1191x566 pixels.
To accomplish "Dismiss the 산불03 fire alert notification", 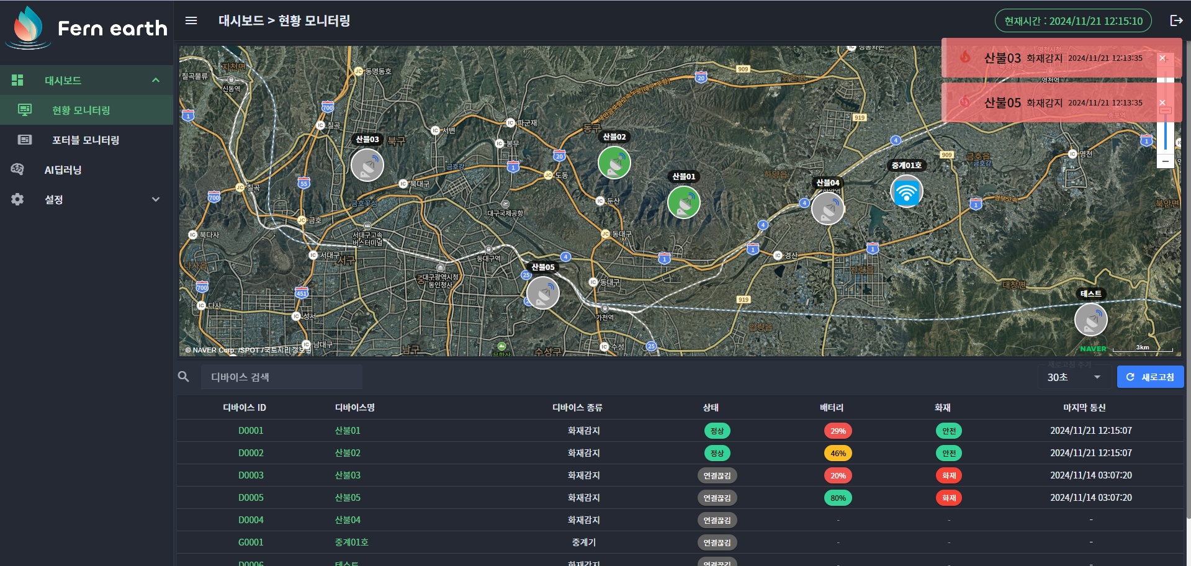I will (x=1162, y=58).
